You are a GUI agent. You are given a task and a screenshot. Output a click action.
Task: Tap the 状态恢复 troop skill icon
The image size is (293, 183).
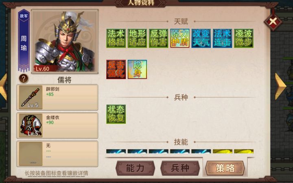point(116,114)
